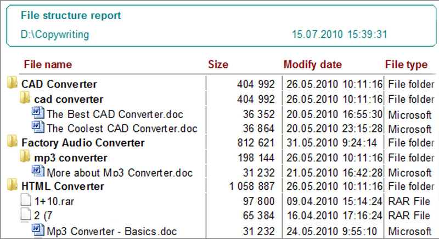Select the File name column header

click(x=48, y=65)
